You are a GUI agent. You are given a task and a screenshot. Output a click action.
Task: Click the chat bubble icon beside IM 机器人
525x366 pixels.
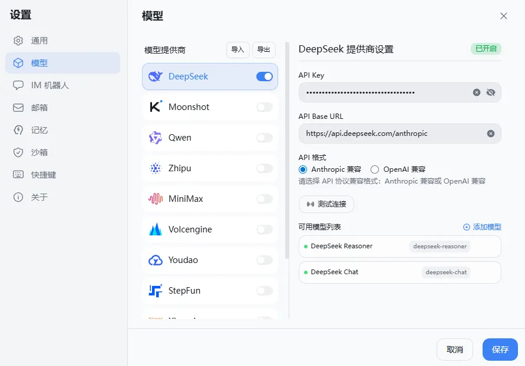(18, 85)
